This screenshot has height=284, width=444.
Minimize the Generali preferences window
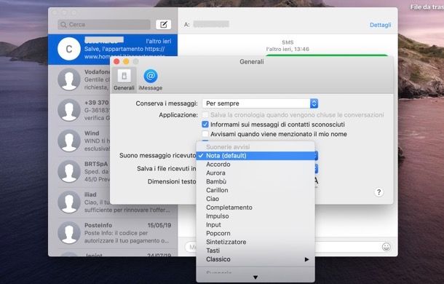(126, 61)
